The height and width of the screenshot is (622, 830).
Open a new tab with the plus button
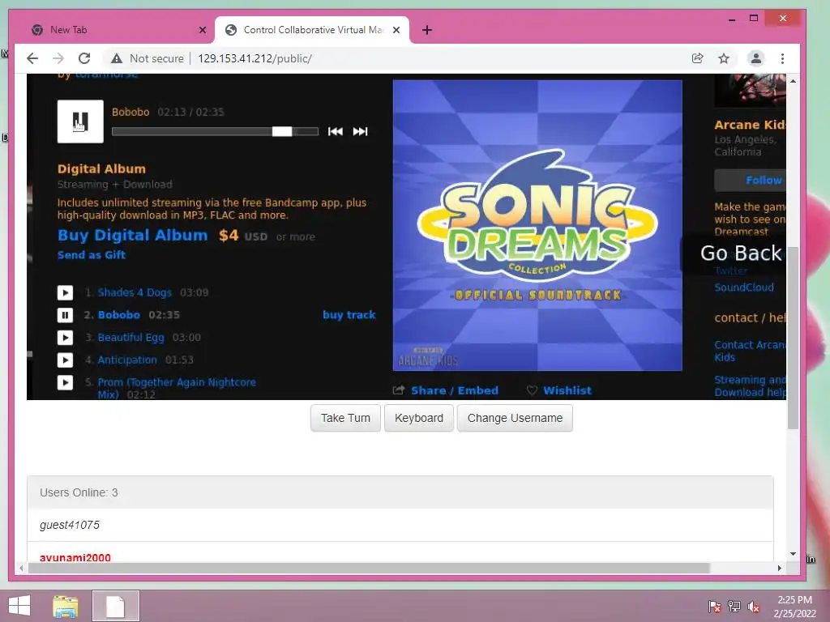427,30
